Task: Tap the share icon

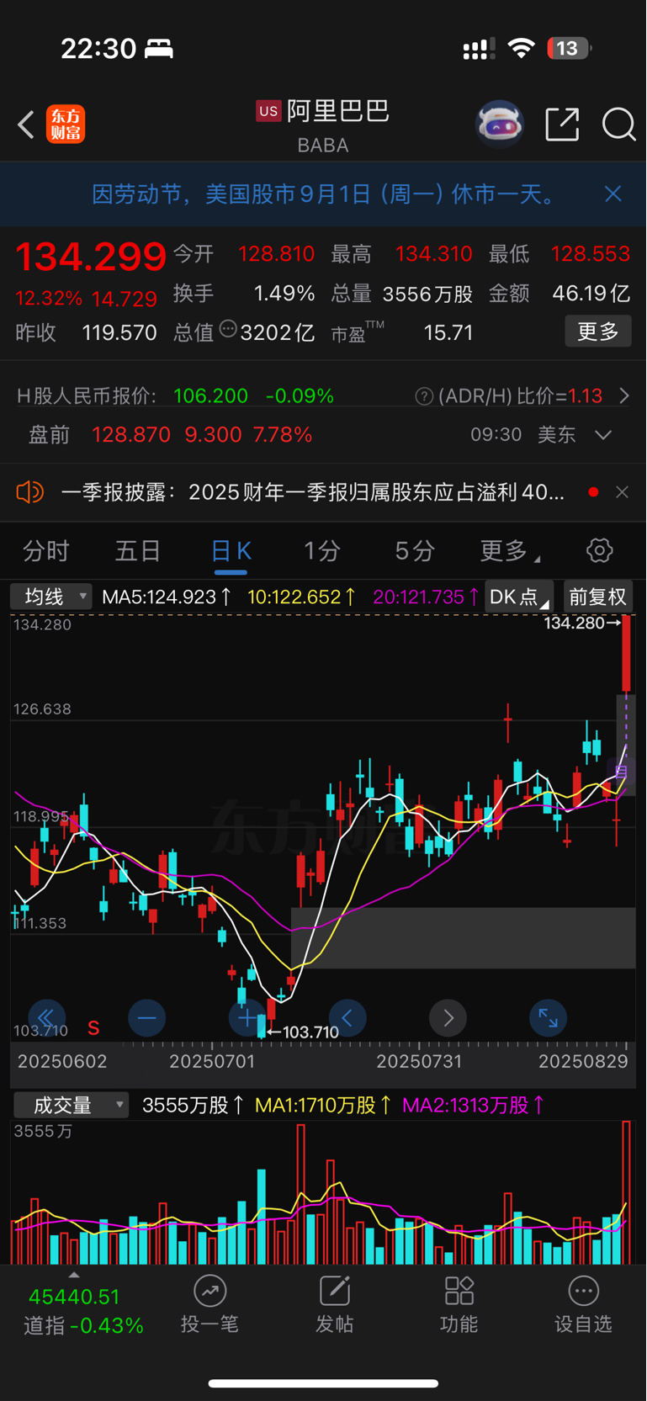Action: coord(562,125)
